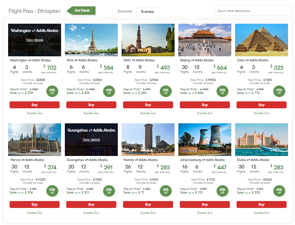Buy the Beijing to Addis Ababa pass
The image size is (295, 225).
(205, 105)
